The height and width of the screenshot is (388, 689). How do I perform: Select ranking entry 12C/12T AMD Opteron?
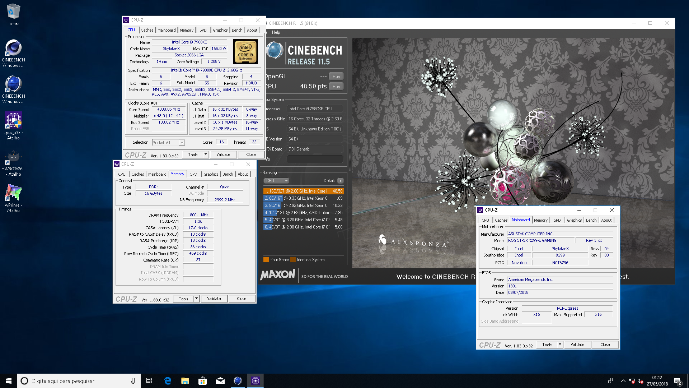(304, 213)
